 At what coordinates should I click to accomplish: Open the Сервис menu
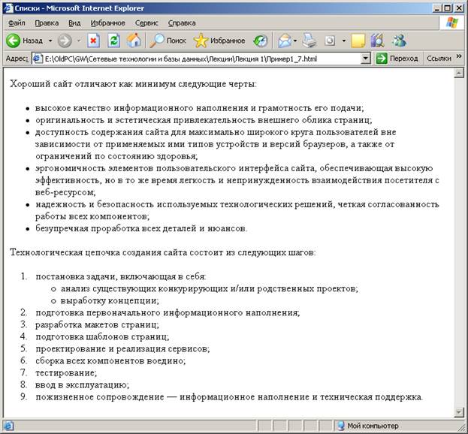coord(146,23)
